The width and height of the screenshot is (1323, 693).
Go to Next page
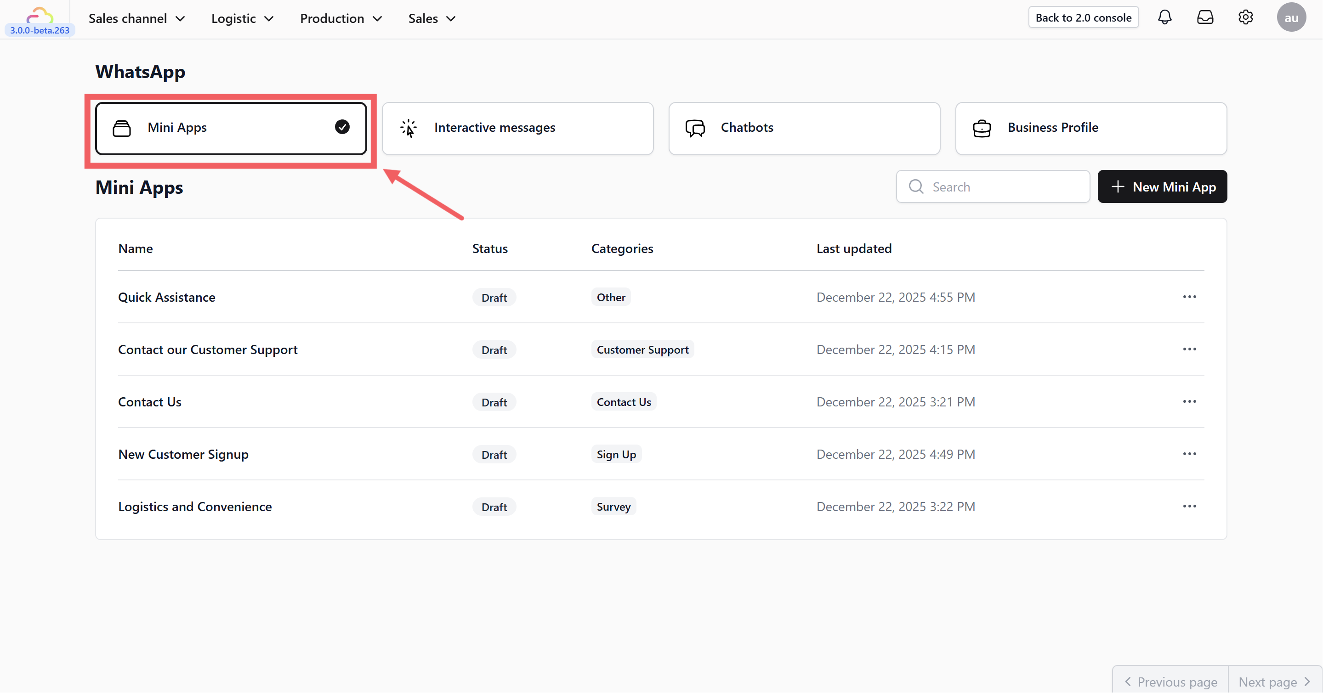(x=1274, y=682)
